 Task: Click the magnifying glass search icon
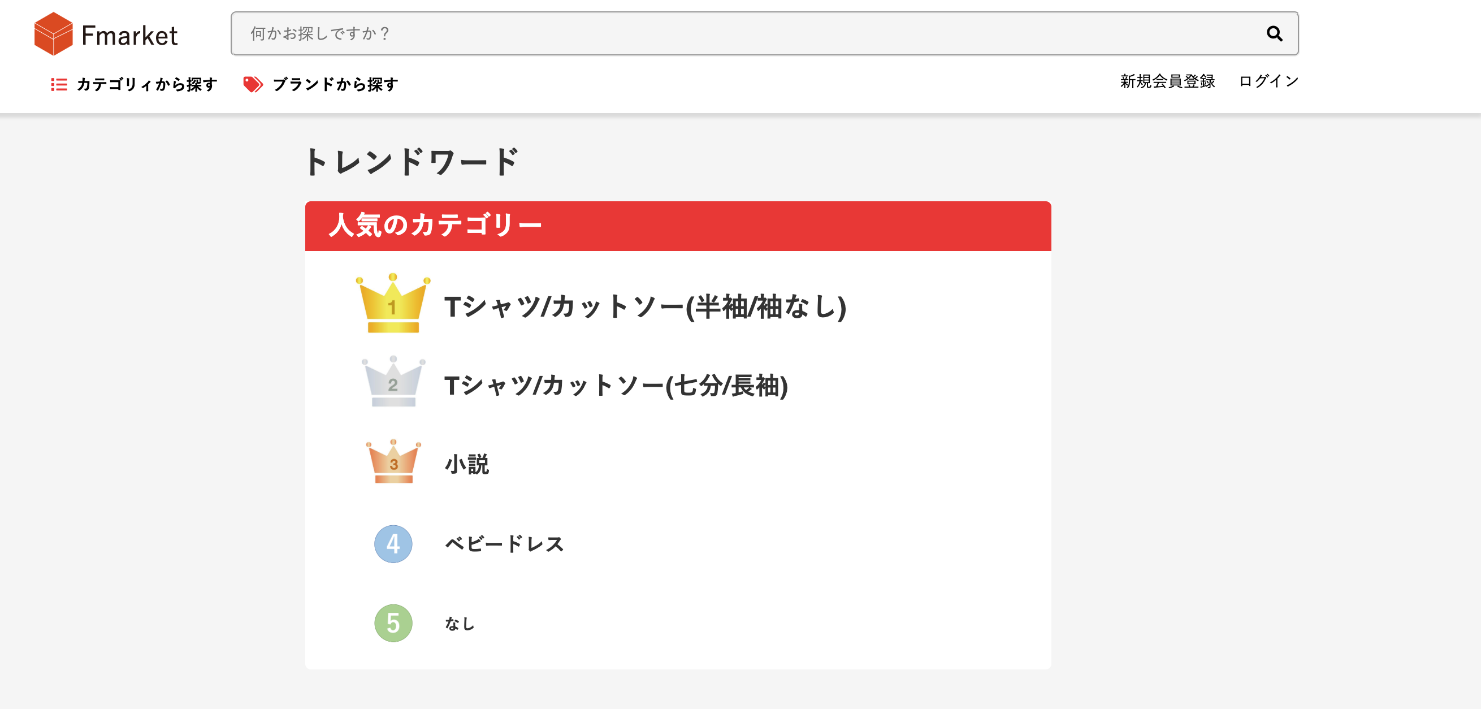pyautogui.click(x=1274, y=34)
